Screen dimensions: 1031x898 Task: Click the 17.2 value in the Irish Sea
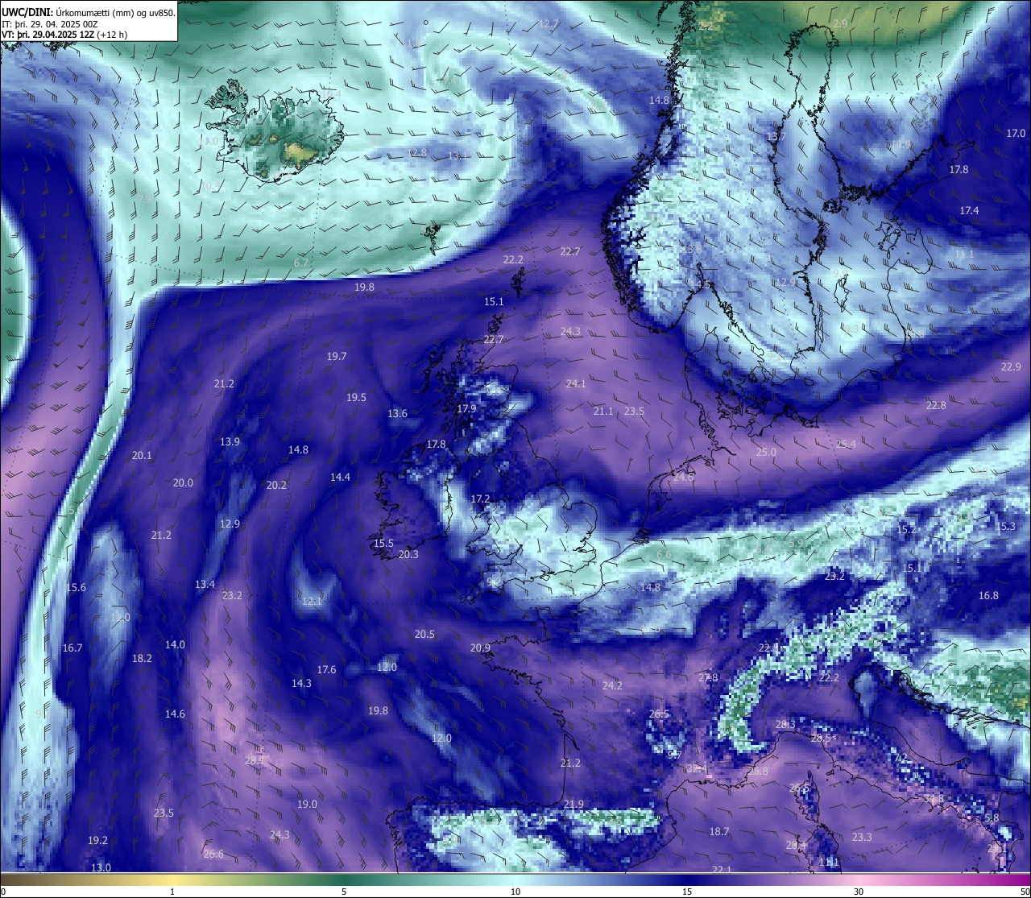480,499
